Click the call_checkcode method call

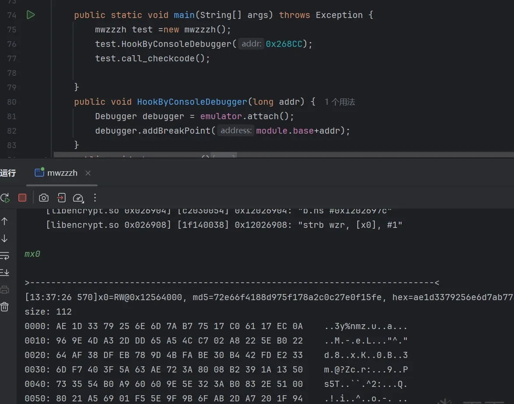point(158,58)
